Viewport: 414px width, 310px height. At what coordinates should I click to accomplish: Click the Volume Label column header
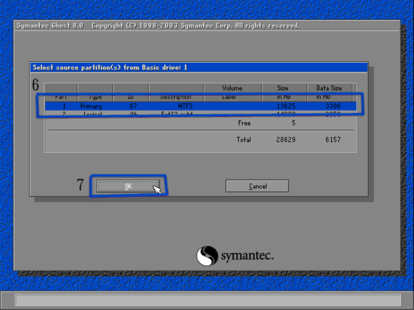click(233, 92)
